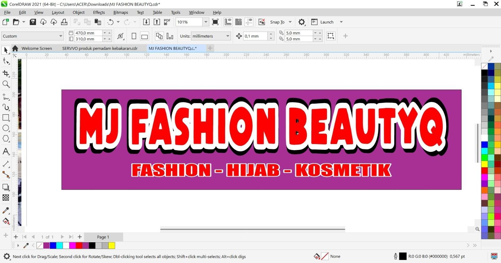Select the Interactive Fill tool
This screenshot has height=263, width=501.
[x=6, y=221]
